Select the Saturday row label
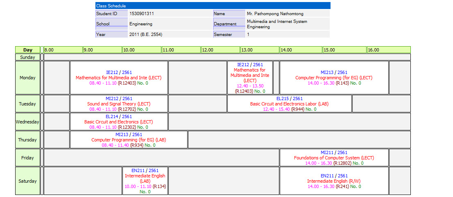This screenshot has width=453, height=197. tap(28, 181)
